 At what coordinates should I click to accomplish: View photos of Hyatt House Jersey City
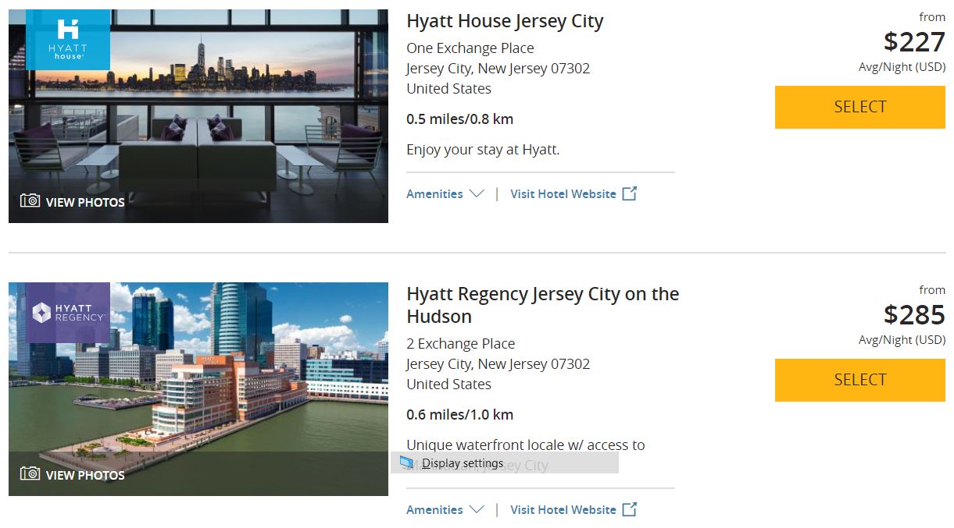[x=73, y=202]
